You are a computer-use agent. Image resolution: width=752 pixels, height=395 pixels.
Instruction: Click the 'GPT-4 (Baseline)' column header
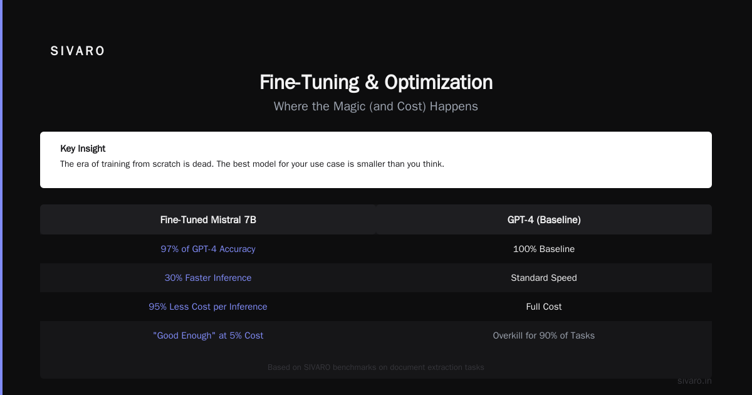tap(544, 220)
